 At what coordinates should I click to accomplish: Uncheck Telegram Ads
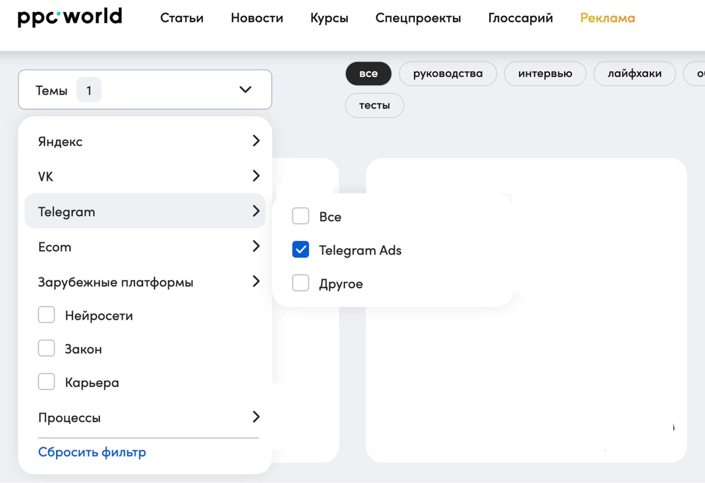[300, 250]
